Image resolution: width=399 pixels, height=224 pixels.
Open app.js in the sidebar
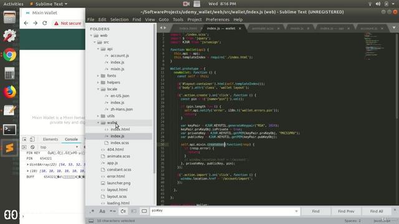click(x=112, y=163)
